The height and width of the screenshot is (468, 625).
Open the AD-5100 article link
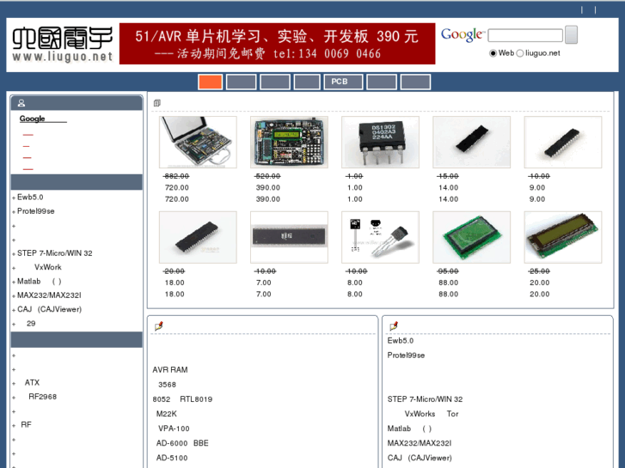pyautogui.click(x=172, y=458)
